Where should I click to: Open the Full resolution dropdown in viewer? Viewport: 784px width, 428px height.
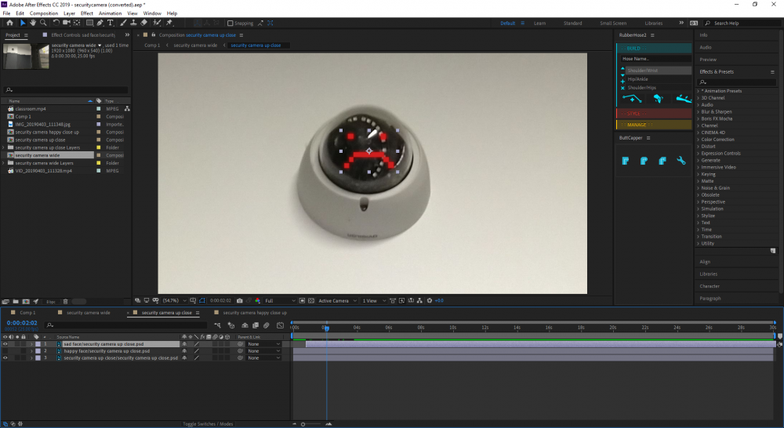(279, 301)
